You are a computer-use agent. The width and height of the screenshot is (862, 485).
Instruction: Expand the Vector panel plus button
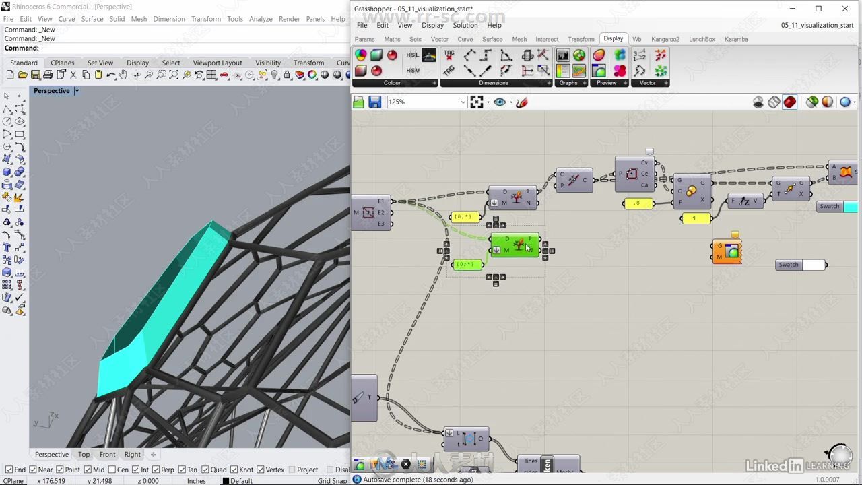tap(666, 83)
